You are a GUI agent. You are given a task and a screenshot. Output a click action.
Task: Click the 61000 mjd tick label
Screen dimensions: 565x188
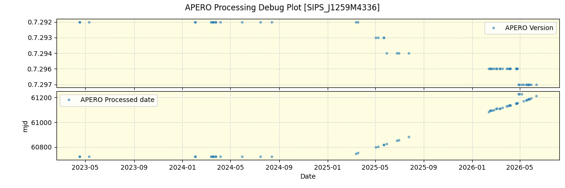point(41,122)
